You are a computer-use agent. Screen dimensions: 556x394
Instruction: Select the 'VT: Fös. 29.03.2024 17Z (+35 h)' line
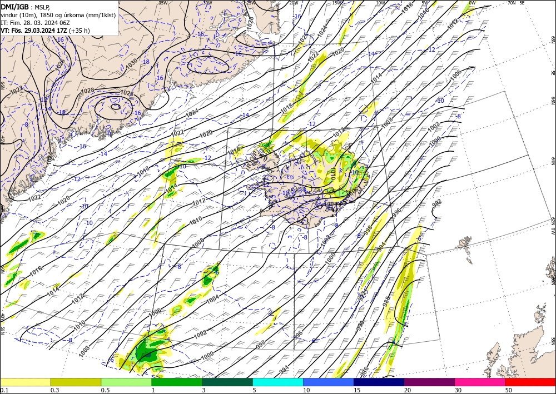[46, 31]
